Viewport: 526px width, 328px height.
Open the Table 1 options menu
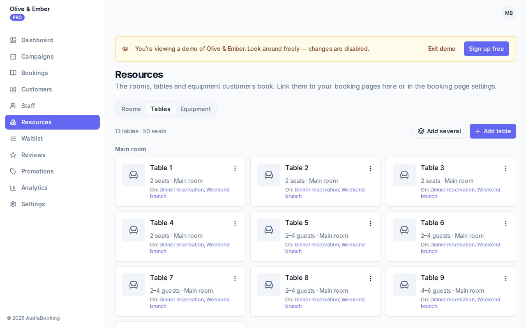tap(235, 169)
